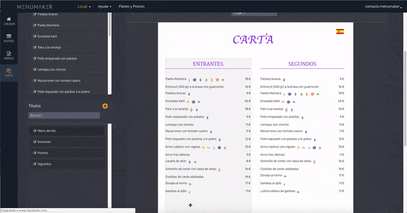Edit icon for Menú del día title
407x213 pixels.
[x=35, y=131]
